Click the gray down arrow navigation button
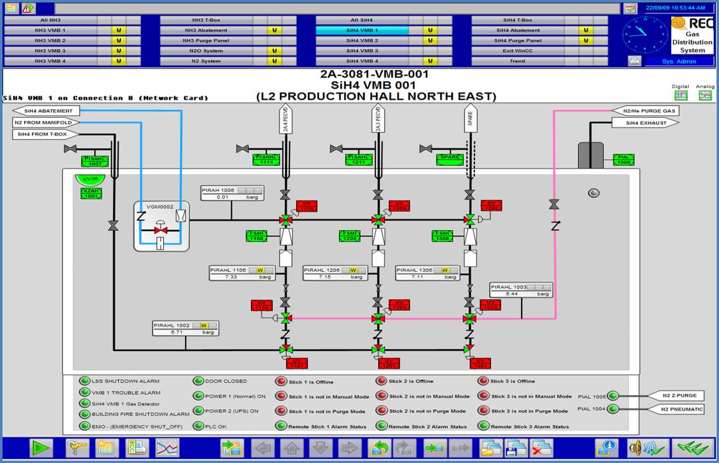 click(320, 448)
